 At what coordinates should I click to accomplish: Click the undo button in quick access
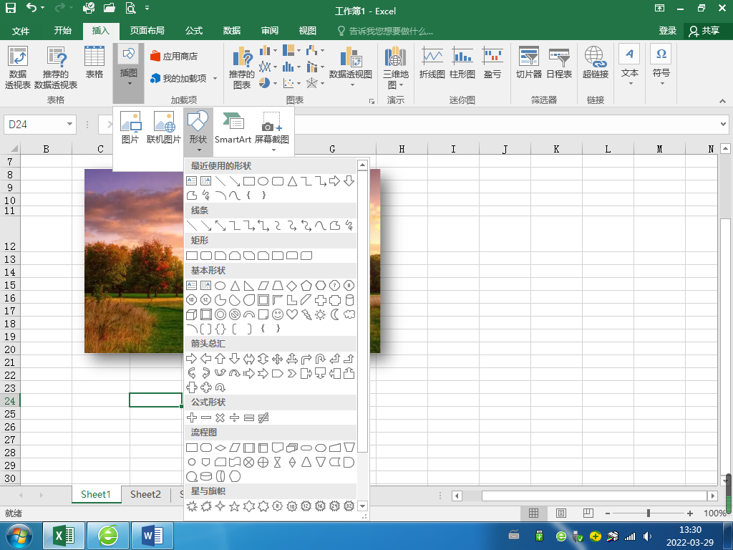pos(31,8)
